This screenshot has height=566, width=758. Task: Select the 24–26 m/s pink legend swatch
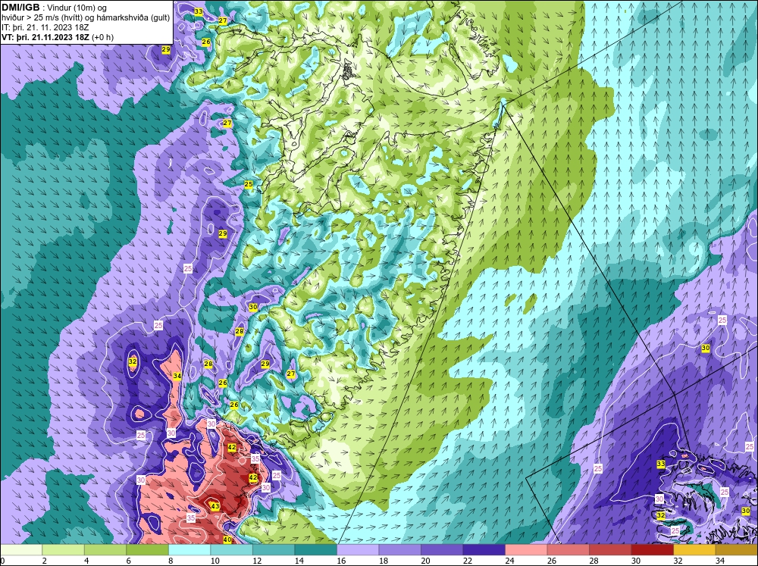526,549
